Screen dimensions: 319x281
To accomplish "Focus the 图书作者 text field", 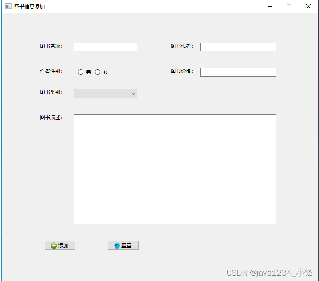I will 238,47.
